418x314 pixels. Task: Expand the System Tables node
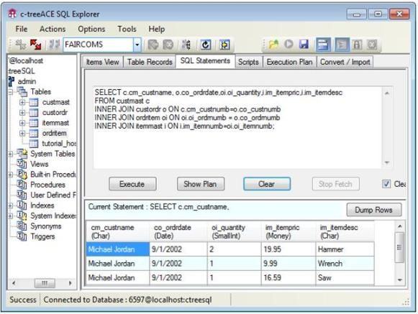(x=11, y=154)
